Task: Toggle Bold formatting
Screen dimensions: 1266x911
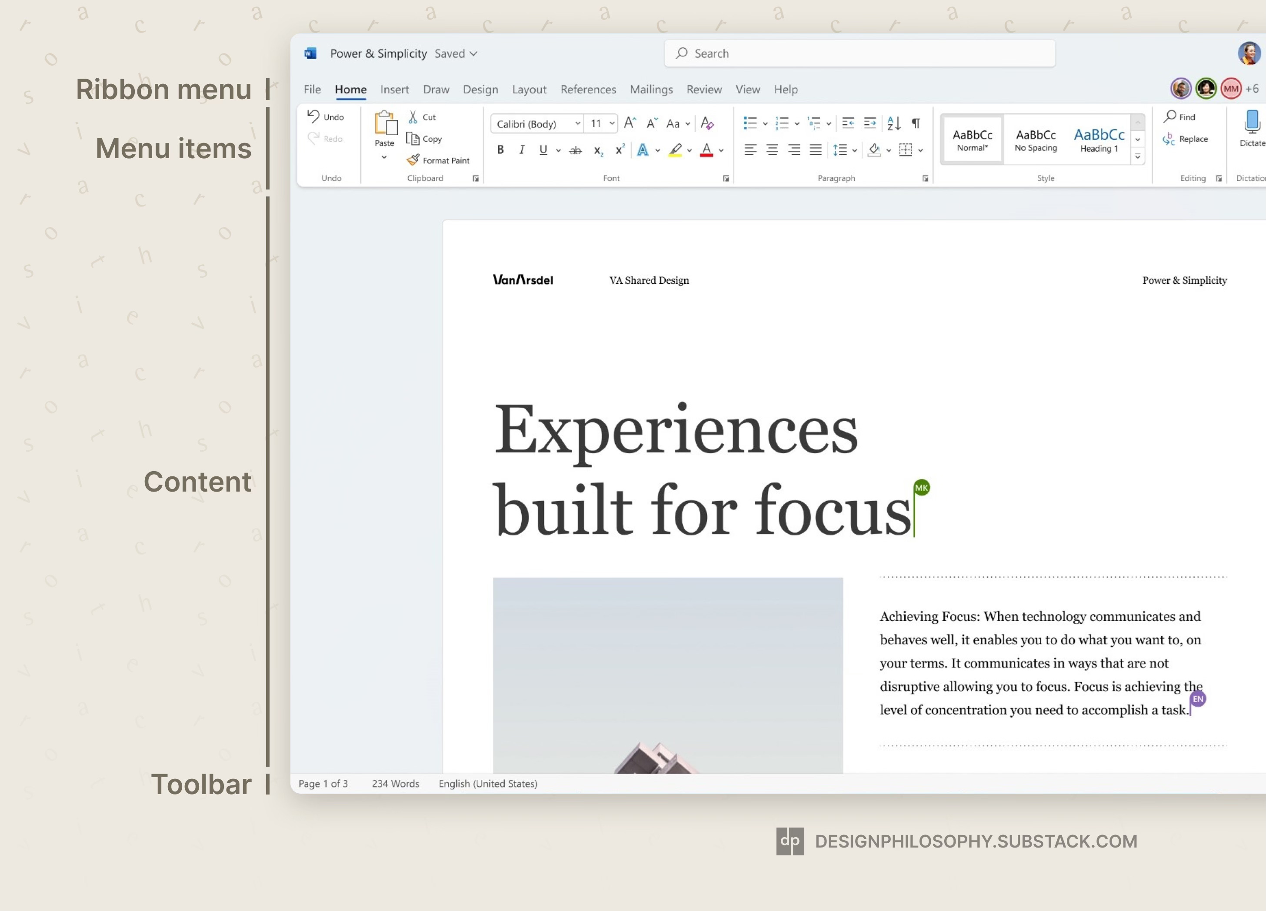Action: click(x=501, y=150)
